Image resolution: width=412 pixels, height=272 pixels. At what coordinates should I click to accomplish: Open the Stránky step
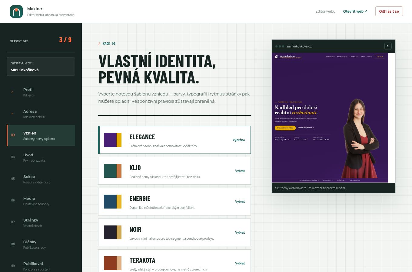[41, 222]
